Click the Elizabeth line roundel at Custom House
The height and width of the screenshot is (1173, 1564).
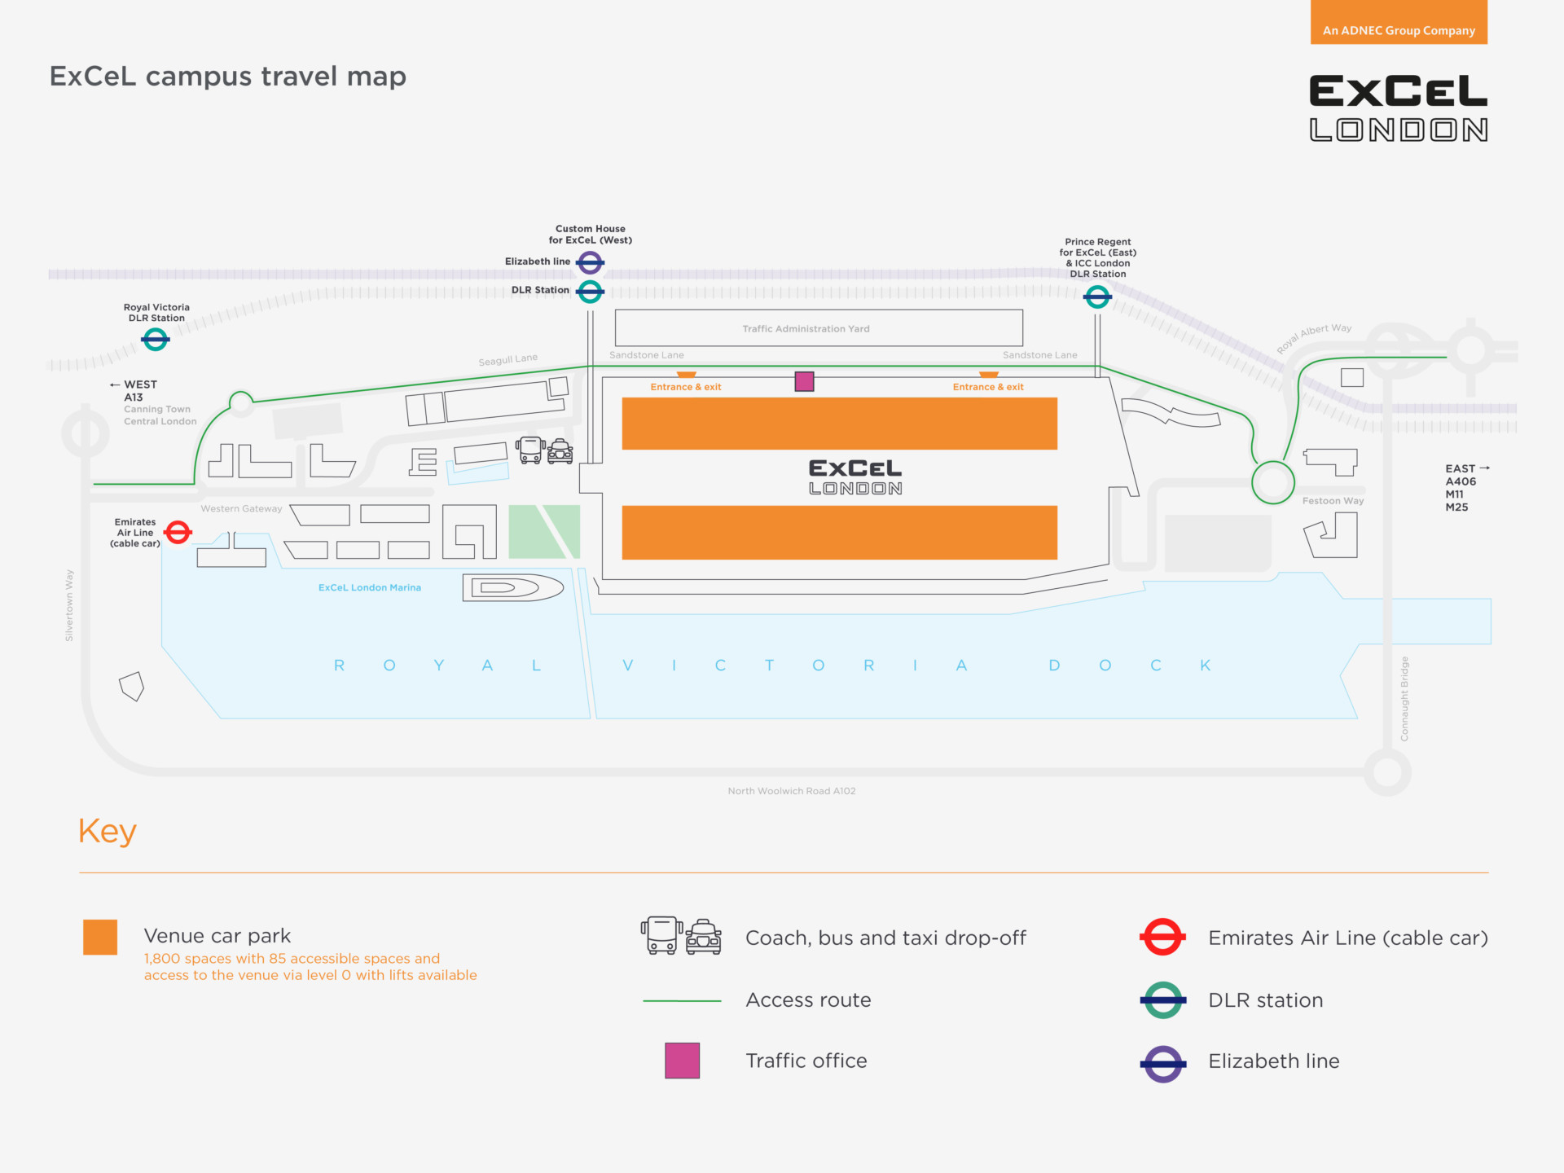tap(590, 262)
